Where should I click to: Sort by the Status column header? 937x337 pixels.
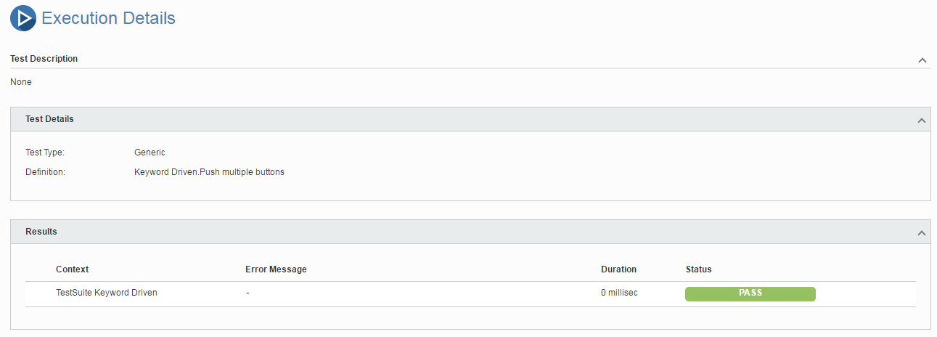click(699, 269)
